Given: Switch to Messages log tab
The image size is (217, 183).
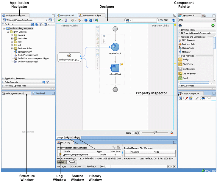Looking at the screenshot, I should click(62, 167).
